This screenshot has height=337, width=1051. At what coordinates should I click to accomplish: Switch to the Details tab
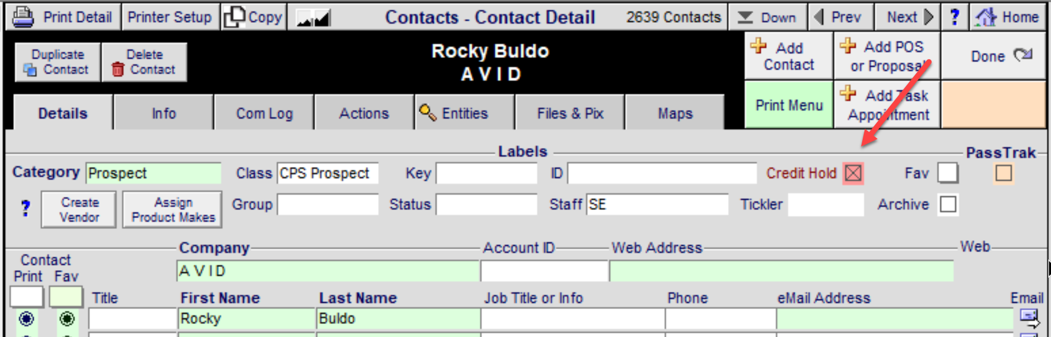(63, 113)
